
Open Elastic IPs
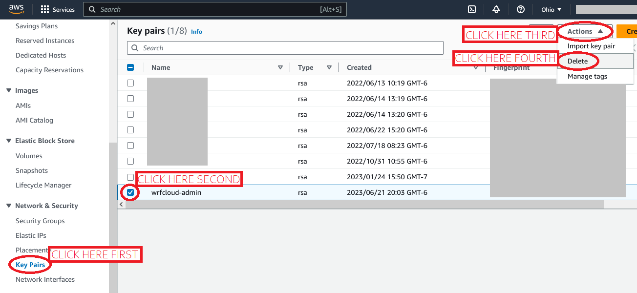click(31, 235)
